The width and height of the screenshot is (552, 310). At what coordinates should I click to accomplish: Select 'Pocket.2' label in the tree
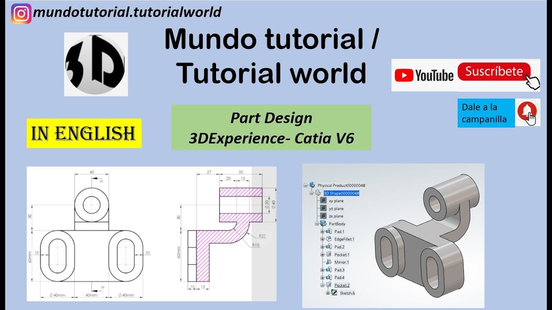tap(342, 285)
